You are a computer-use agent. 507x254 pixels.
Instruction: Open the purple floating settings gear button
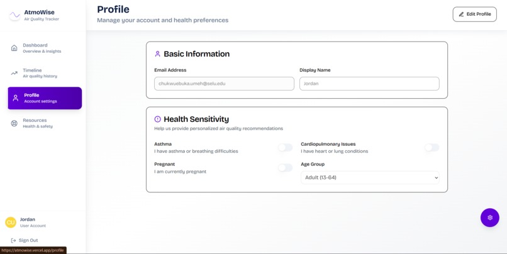(489, 218)
